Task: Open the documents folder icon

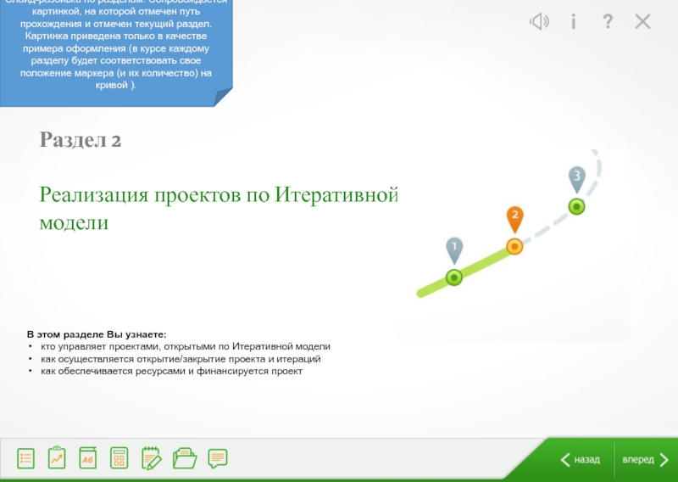Action: pos(184,458)
